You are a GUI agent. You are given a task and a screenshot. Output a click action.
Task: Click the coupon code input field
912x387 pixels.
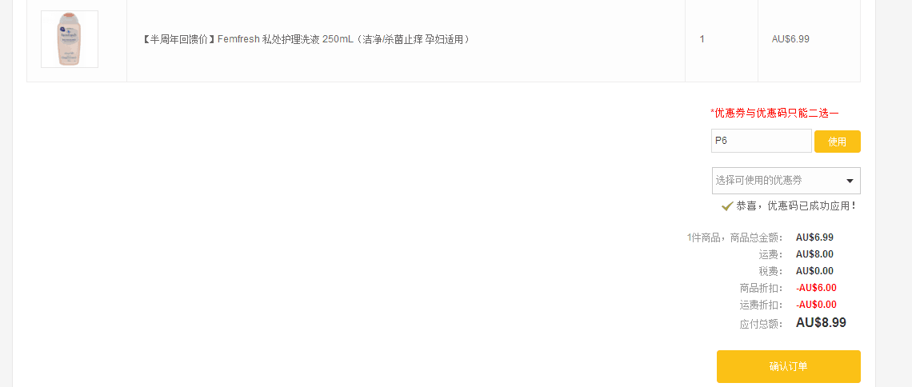click(x=761, y=141)
